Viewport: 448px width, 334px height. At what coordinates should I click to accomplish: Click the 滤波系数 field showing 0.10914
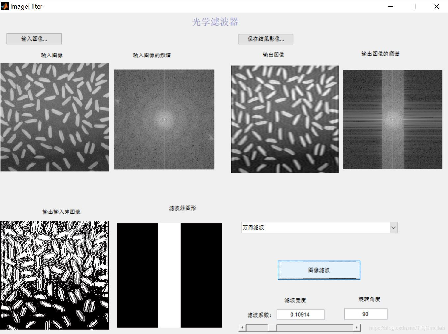point(300,314)
